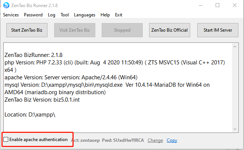Click the ZenTao app icon in title bar

pos(6,5)
